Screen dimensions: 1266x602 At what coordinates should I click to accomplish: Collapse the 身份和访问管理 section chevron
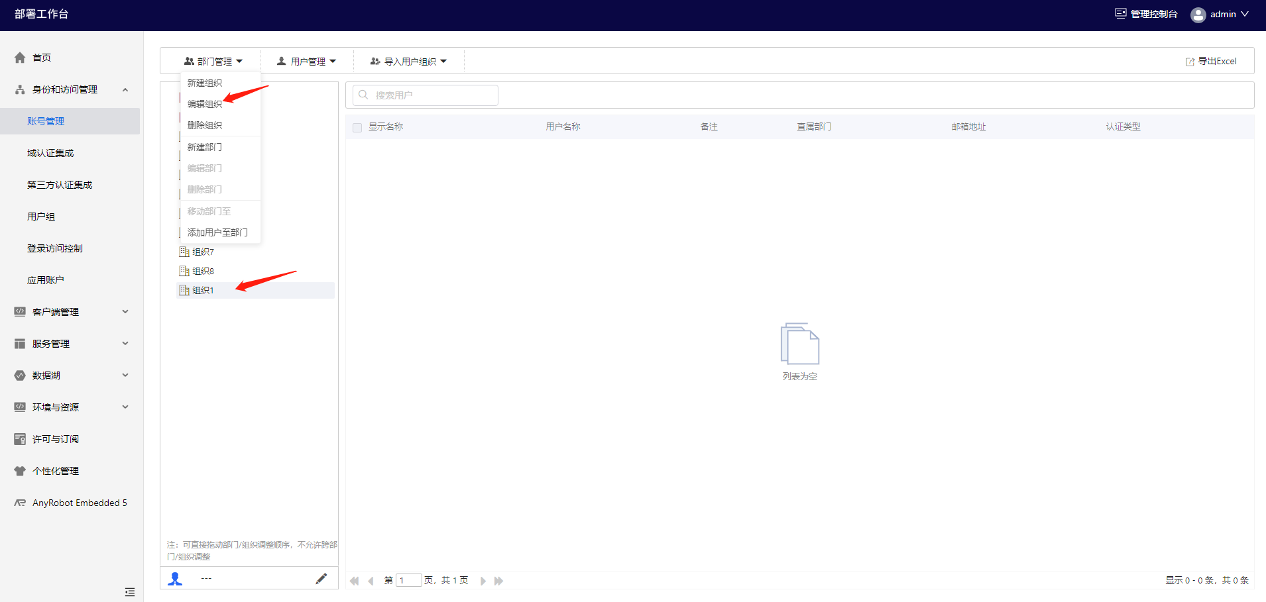[x=125, y=89]
